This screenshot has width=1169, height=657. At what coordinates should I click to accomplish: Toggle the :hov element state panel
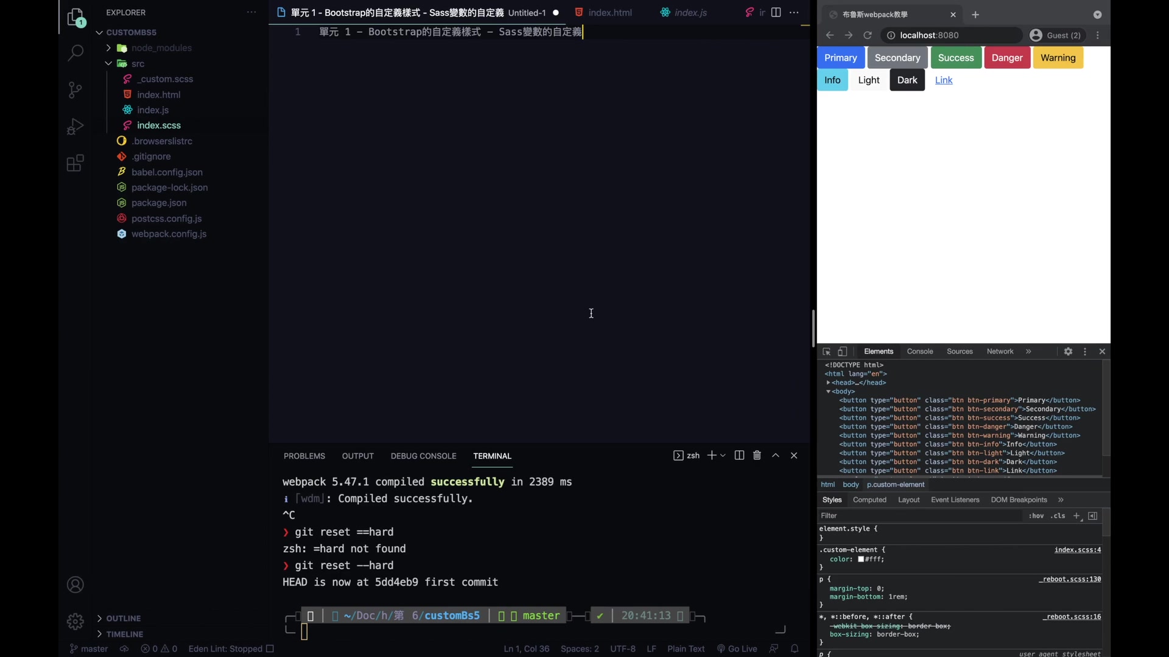coord(1036,516)
